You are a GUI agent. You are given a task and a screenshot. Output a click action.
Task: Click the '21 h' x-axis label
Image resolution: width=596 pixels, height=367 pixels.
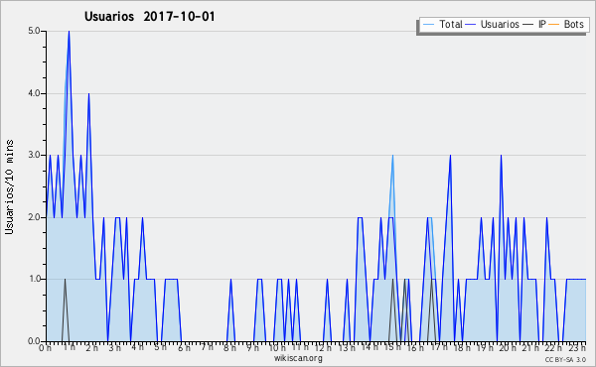(x=530, y=347)
